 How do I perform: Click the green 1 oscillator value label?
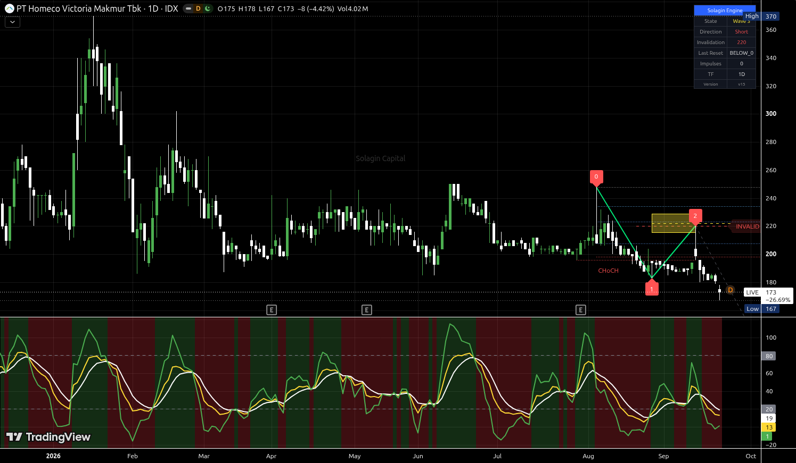(x=767, y=436)
